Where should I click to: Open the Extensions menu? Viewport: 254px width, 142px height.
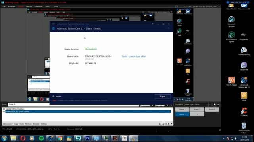(x=38, y=7)
